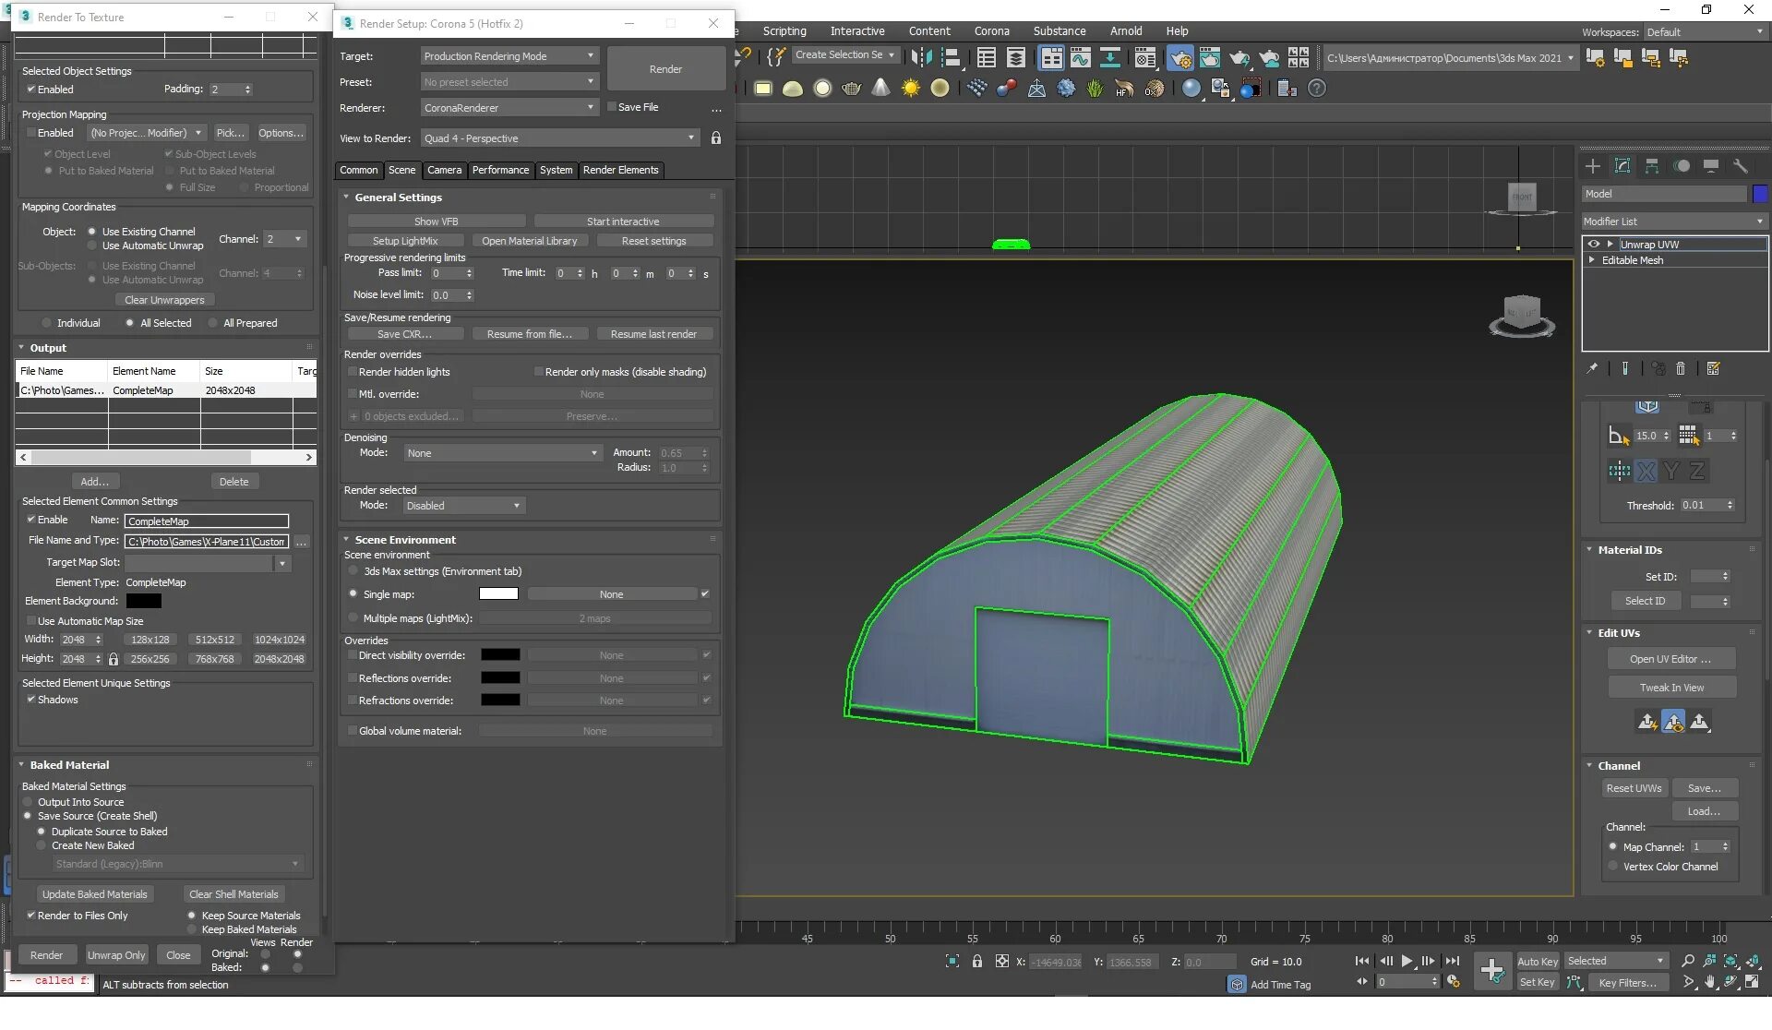Toggle Enabled checkbox in Selected Object Settings
The width and height of the screenshot is (1772, 1030).
(x=31, y=90)
